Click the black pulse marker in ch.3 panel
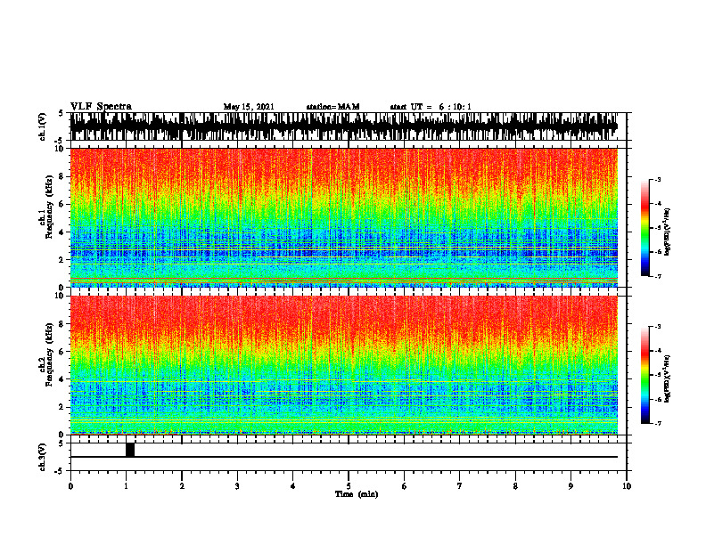This screenshot has width=706, height=545. point(129,450)
